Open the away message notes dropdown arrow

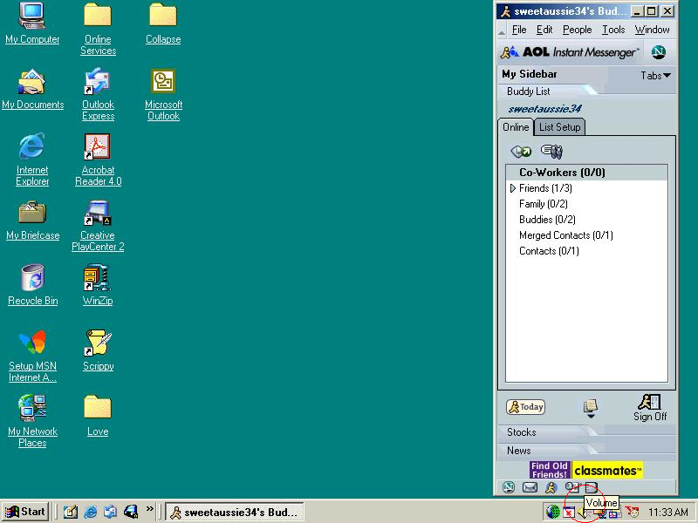[x=591, y=416]
